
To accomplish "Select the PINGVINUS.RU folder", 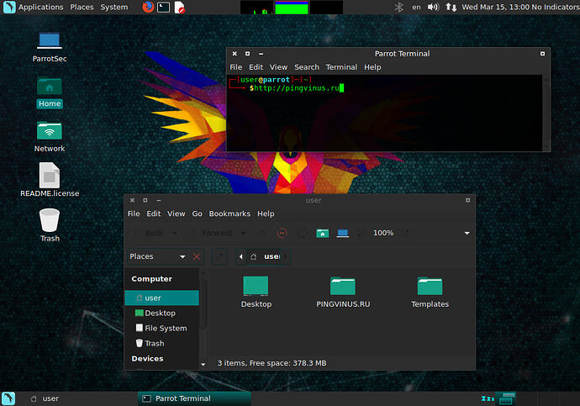I will point(343,292).
